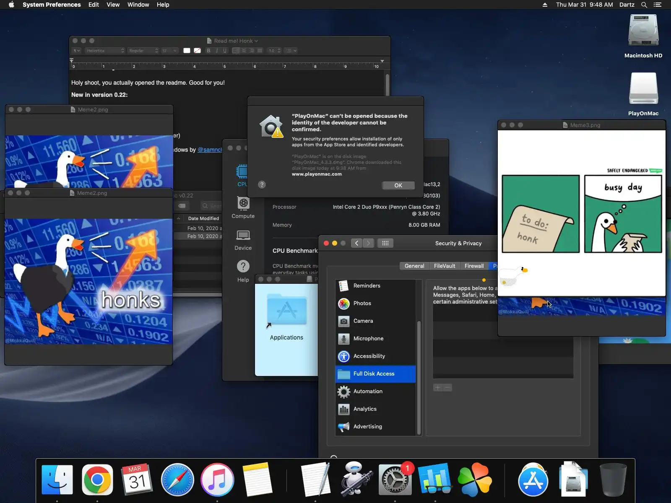Align text left in the Read me toolbar
Image resolution: width=671 pixels, height=503 pixels.
coord(236,51)
